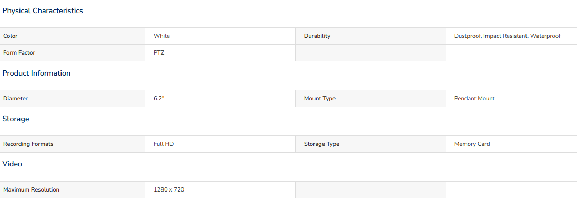Viewport: 577px width, 202px height.
Task: Click the Video section heading
Action: coord(12,164)
